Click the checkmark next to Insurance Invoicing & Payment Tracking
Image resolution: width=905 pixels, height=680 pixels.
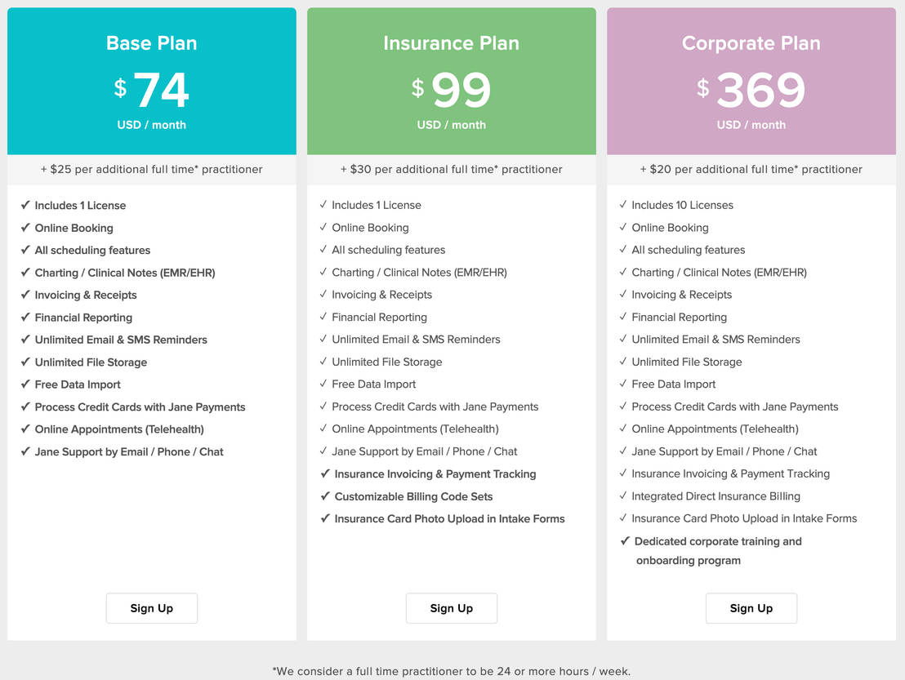[x=324, y=473]
